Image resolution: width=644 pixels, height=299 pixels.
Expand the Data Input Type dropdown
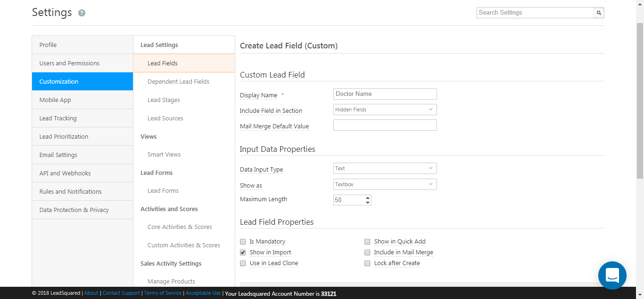pyautogui.click(x=385, y=168)
